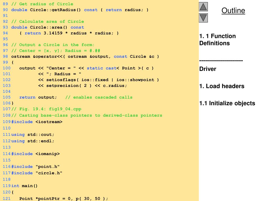This screenshot has height=201, width=268.
Task: Select '1. 1 Function Definitions' outline text
Action: [217, 40]
